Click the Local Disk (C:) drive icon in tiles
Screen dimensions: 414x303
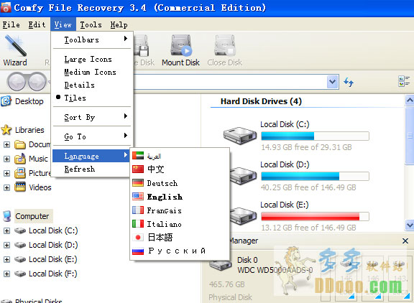click(240, 136)
